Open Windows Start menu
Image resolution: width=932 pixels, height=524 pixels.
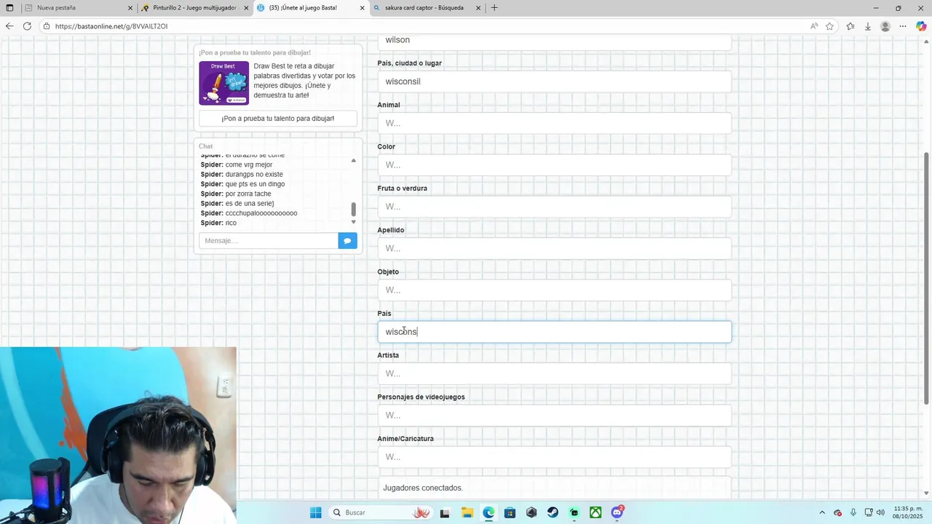(315, 512)
